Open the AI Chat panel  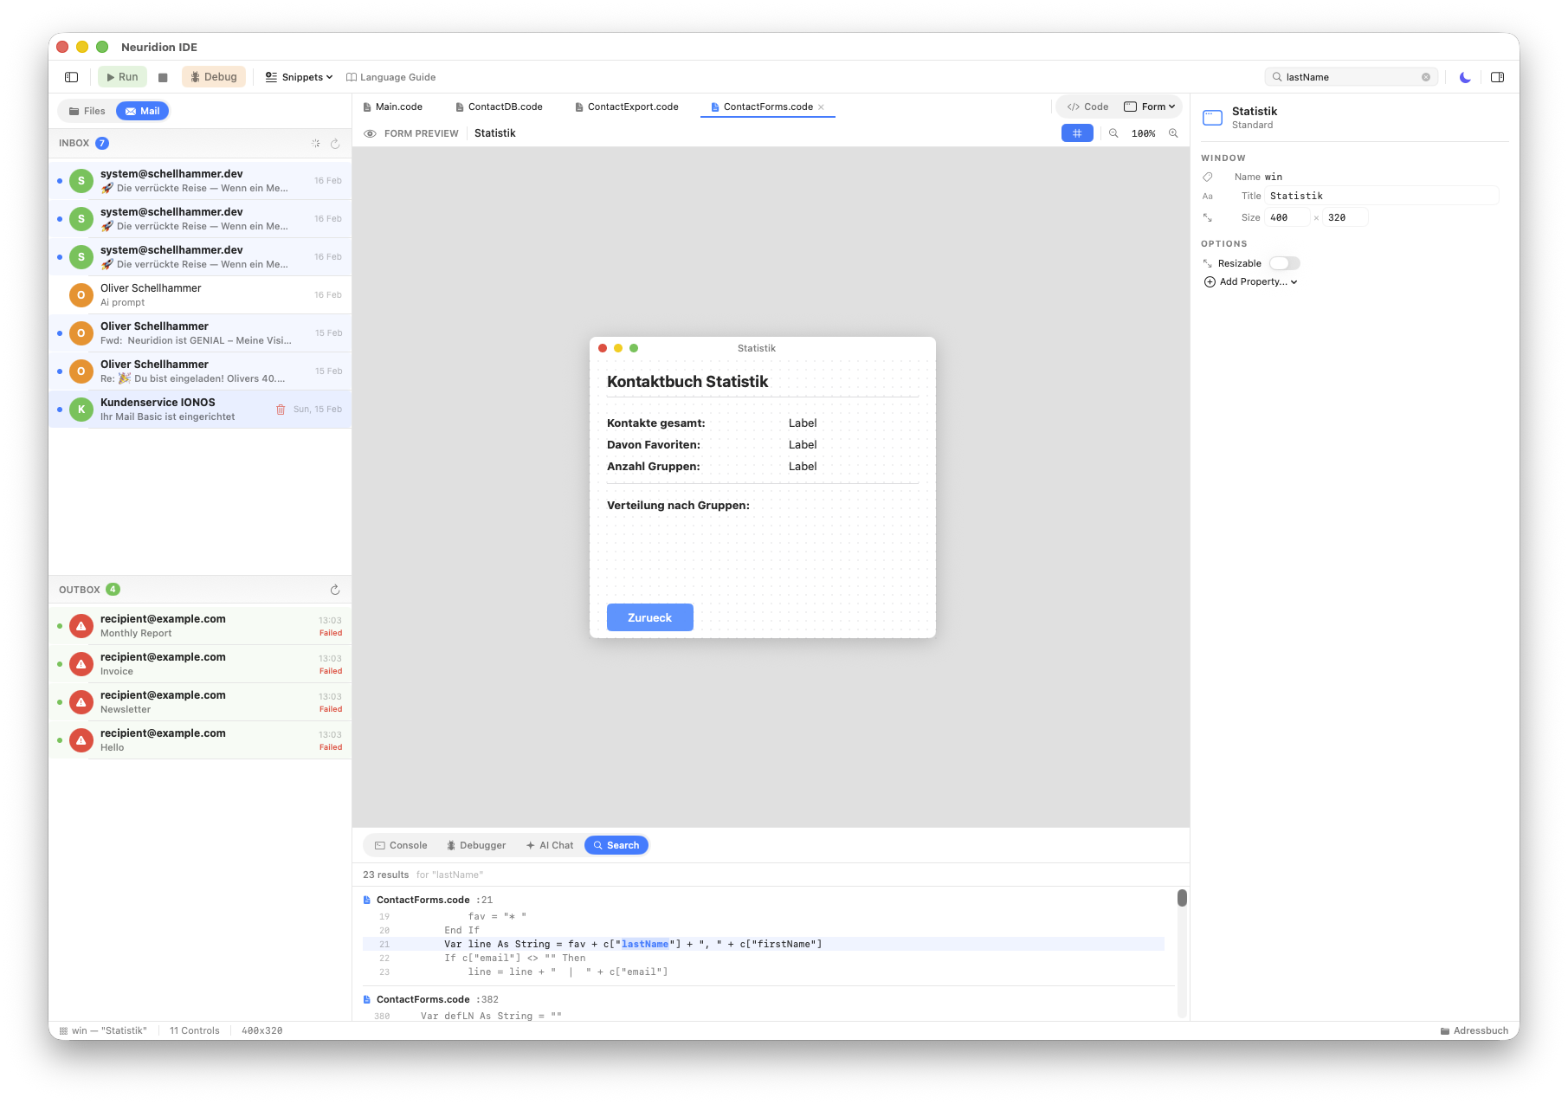tap(549, 845)
